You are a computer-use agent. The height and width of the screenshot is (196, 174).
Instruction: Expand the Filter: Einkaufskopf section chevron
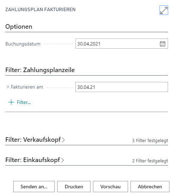[x=62, y=160]
